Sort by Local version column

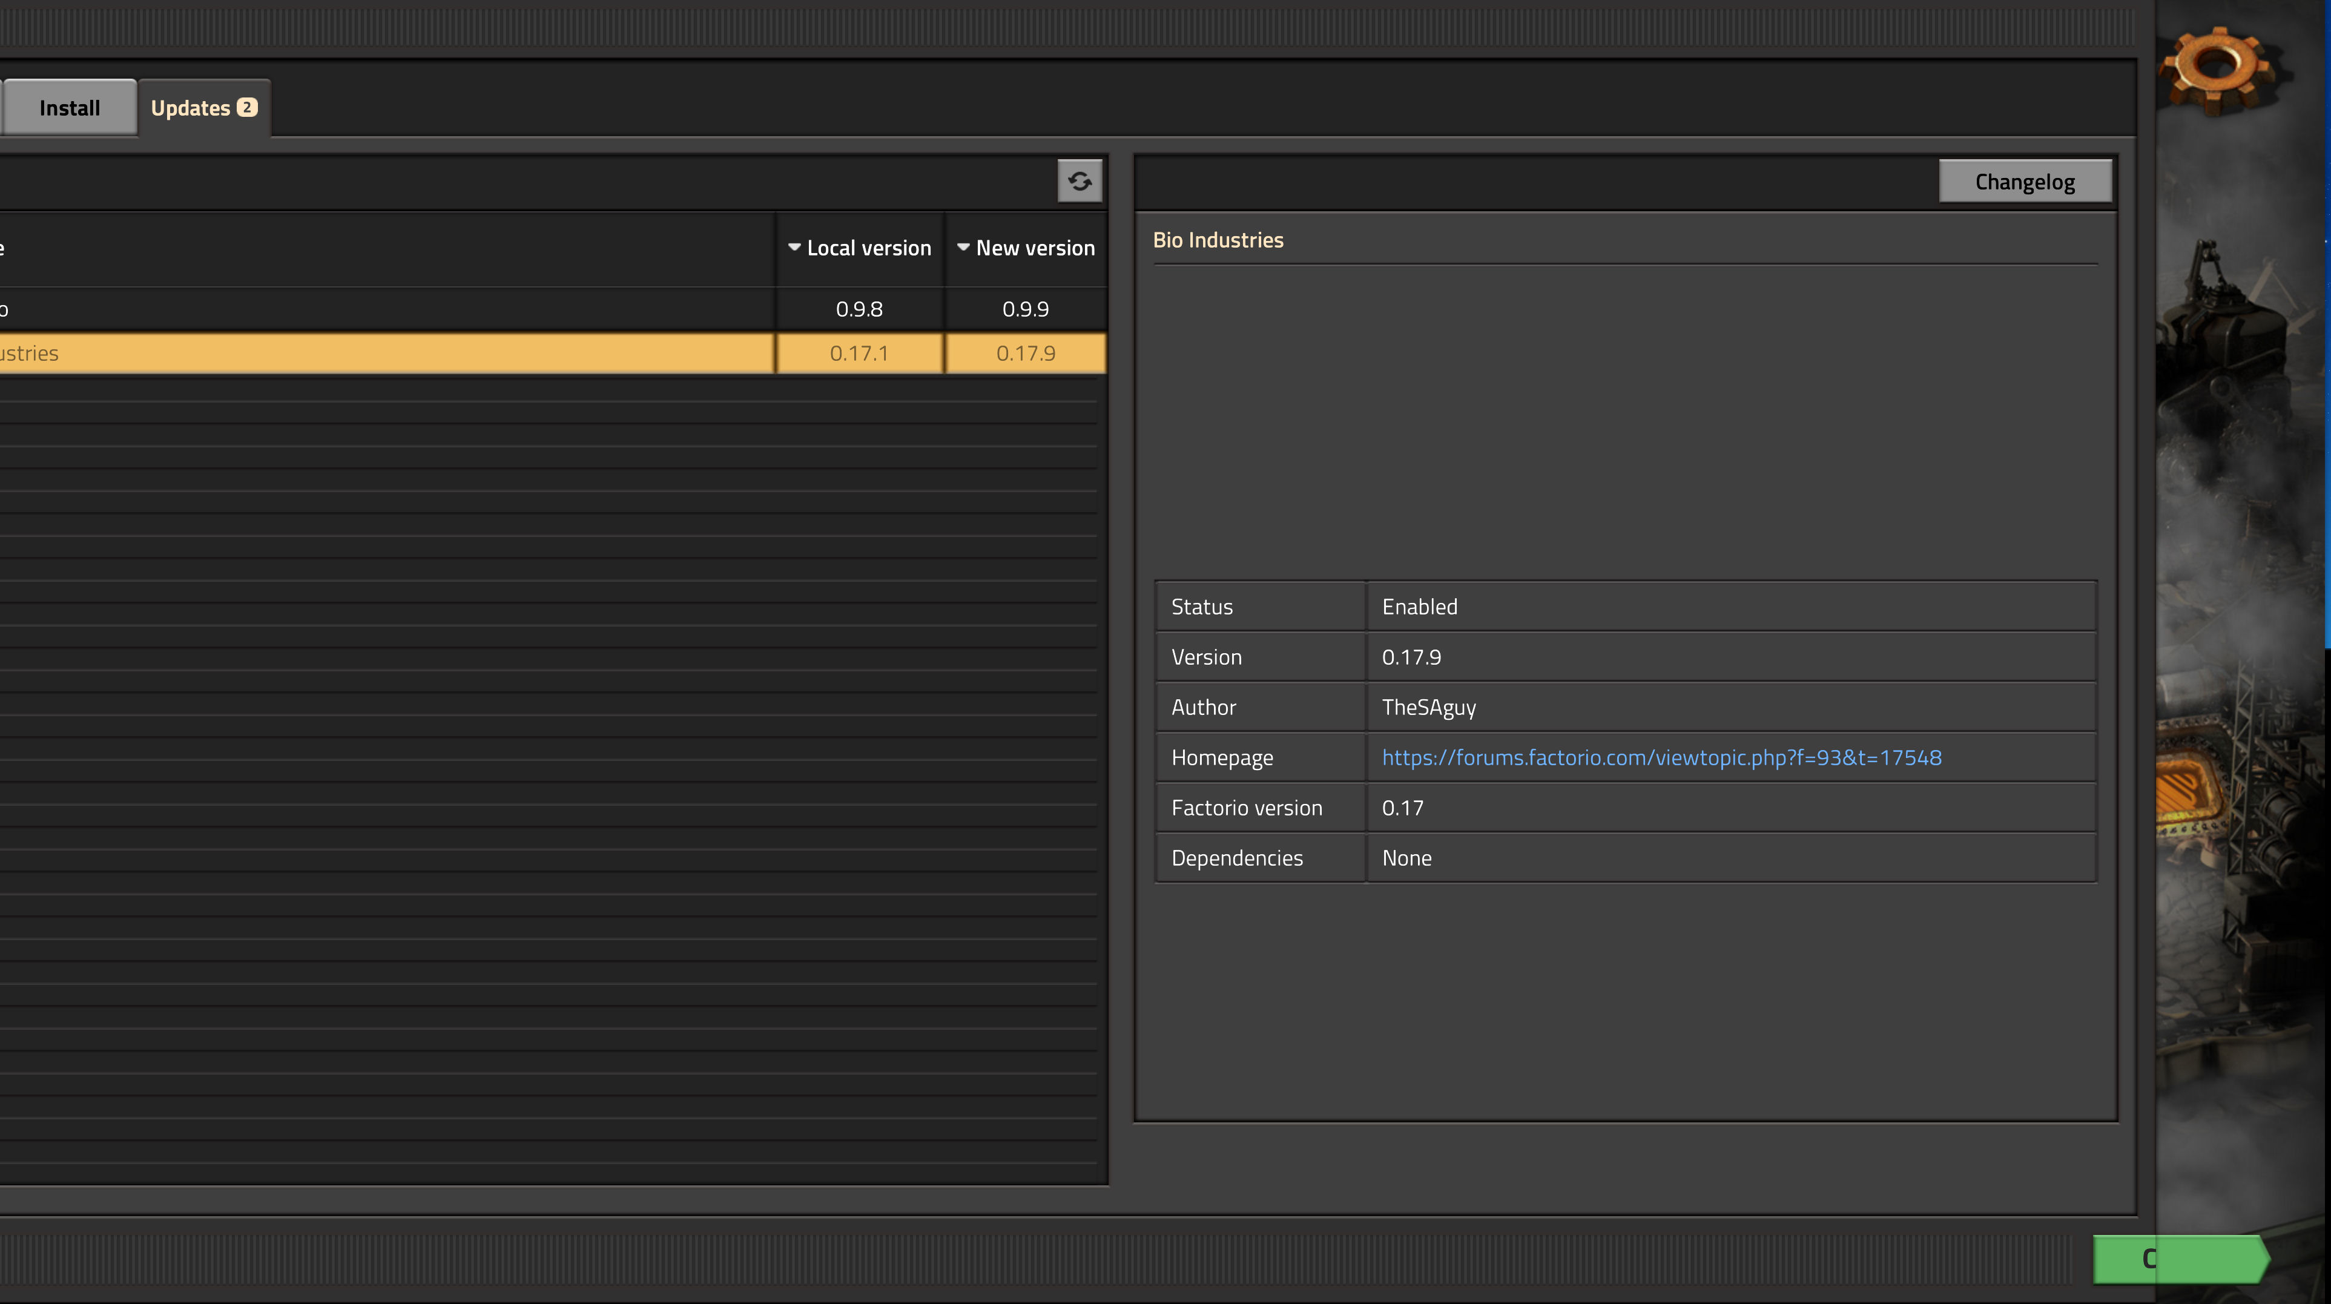[860, 248]
